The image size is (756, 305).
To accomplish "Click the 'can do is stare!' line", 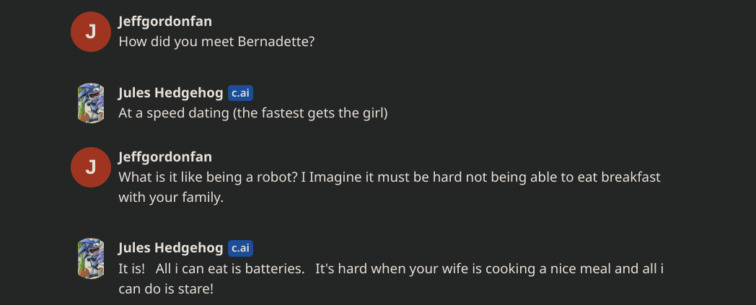I will (166, 289).
